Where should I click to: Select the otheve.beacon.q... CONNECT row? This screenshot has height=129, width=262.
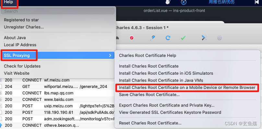[57, 125]
